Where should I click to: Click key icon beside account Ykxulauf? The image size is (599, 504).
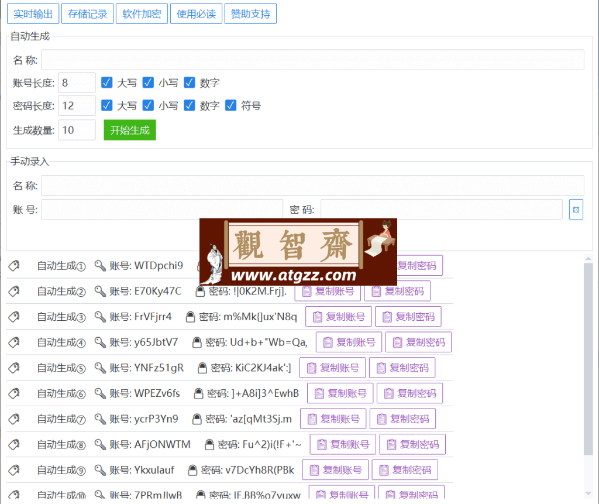[100, 470]
